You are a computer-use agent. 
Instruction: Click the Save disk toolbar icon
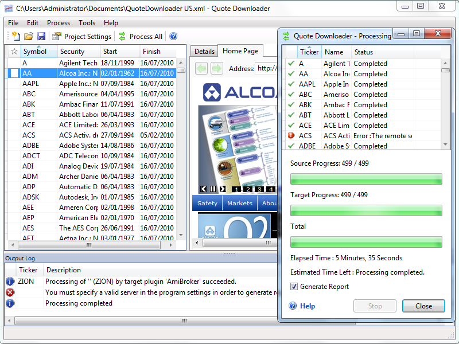click(41, 36)
